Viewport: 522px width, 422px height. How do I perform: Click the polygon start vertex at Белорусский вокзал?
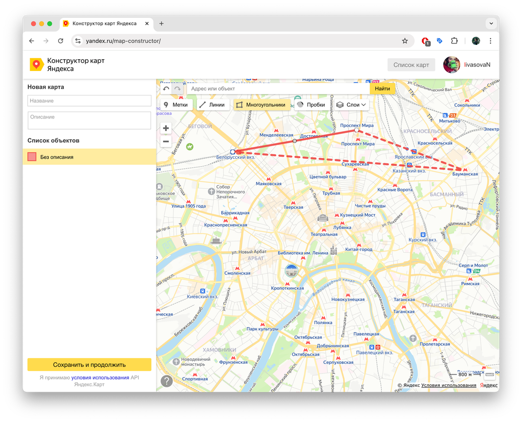[x=232, y=152]
